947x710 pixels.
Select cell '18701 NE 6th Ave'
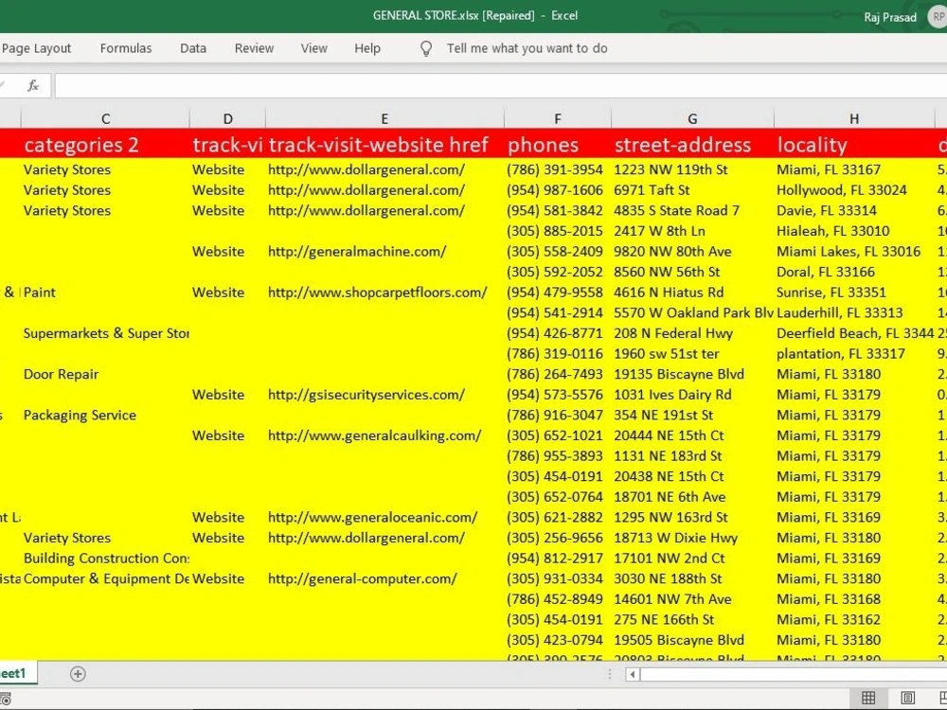(693, 497)
